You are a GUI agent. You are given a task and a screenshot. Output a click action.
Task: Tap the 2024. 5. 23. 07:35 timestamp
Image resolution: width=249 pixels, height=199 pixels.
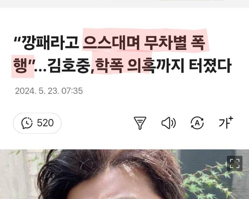click(49, 91)
